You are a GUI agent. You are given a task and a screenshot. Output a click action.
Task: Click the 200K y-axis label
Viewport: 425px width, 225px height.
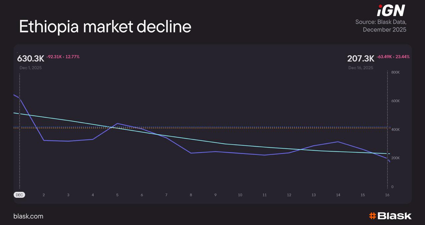(395, 158)
